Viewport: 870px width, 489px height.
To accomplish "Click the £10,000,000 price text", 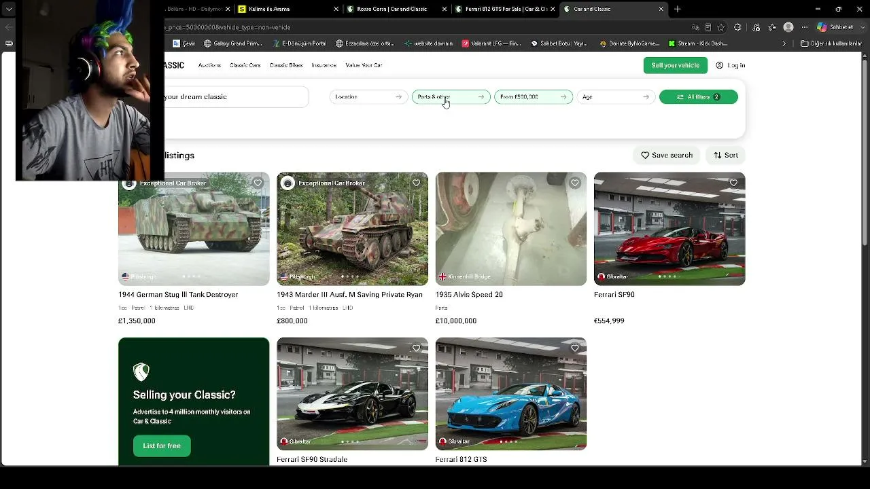I will 456,321.
